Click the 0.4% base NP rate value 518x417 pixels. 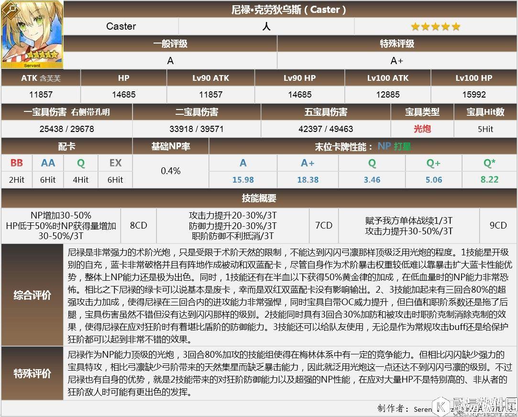tap(171, 171)
